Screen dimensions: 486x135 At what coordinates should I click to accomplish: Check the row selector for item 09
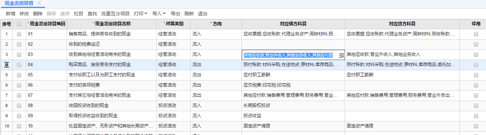click(x=19, y=116)
